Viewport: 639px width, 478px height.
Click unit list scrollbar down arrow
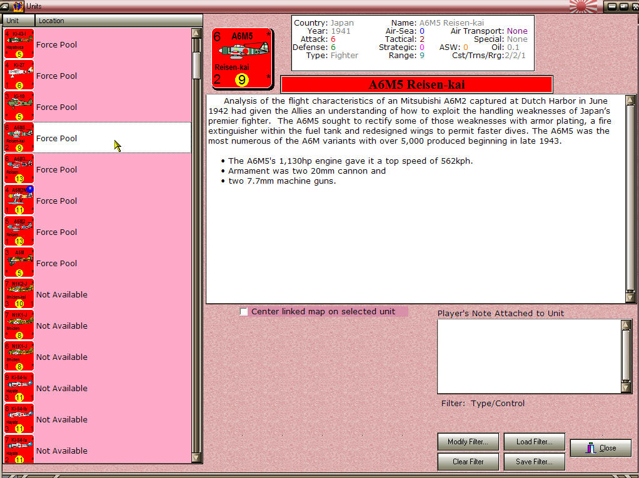click(x=196, y=458)
